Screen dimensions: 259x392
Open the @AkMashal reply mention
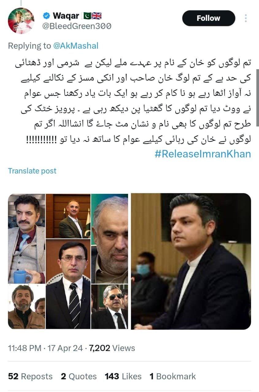[x=76, y=46]
